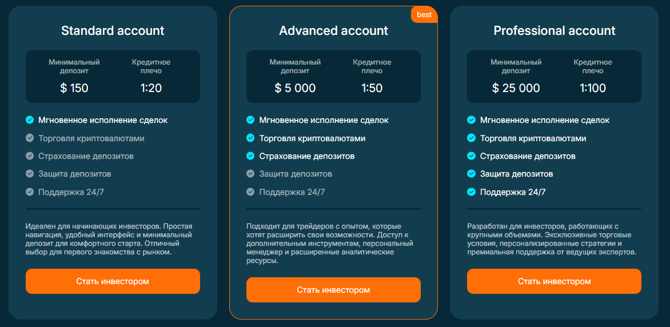670x327 pixels.
Task: Click Professional account's 'Торговля криптовалютами' check icon
Action: [x=471, y=138]
